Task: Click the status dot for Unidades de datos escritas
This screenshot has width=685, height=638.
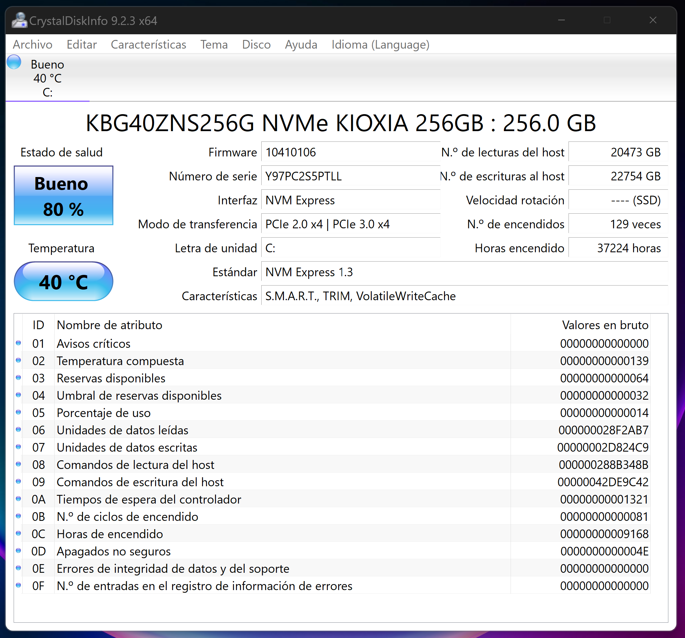Action: pos(19,447)
